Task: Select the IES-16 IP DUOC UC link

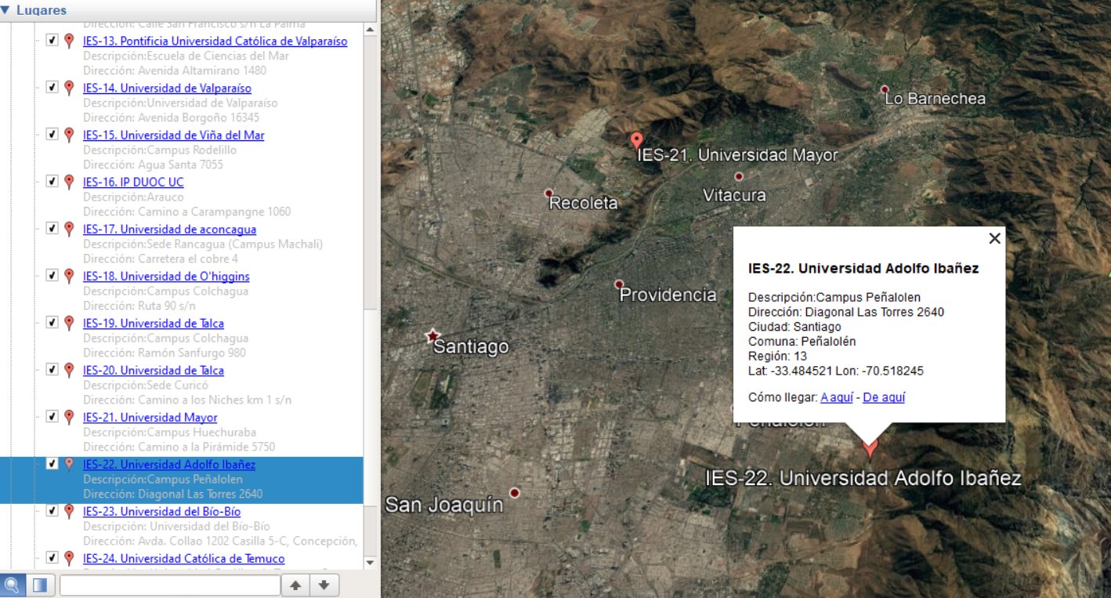Action: [x=133, y=182]
